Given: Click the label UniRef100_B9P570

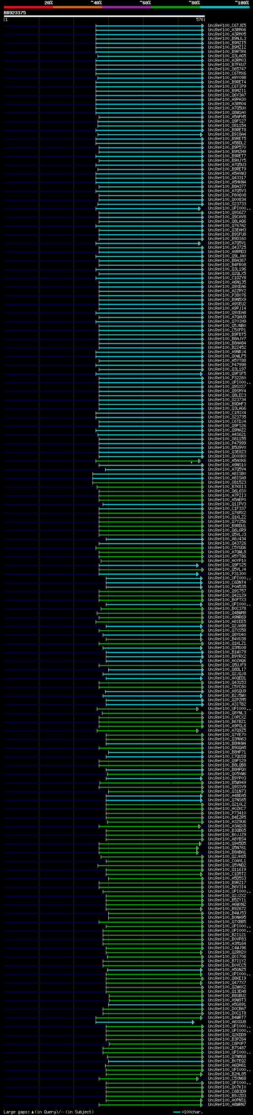Looking at the screenshot, I should click(227, 147).
